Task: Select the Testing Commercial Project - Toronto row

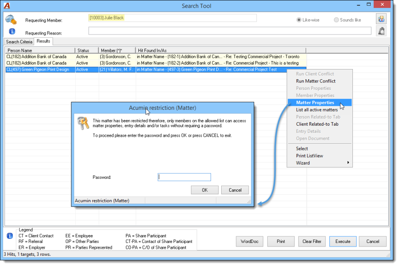Action: point(156,57)
